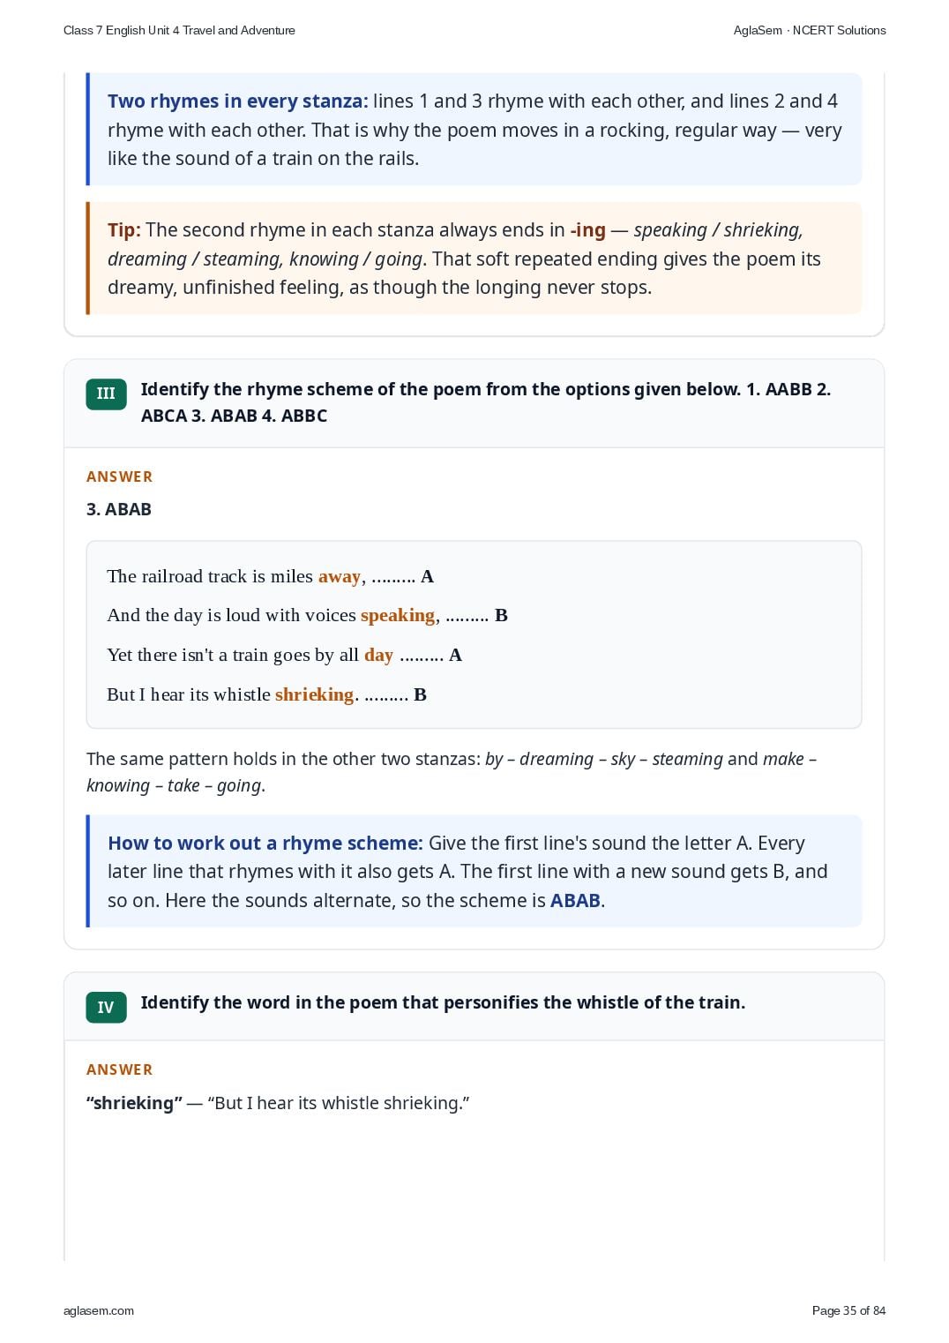Click the aglasem.com footer link
This screenshot has height=1343, width=949.
click(99, 1310)
